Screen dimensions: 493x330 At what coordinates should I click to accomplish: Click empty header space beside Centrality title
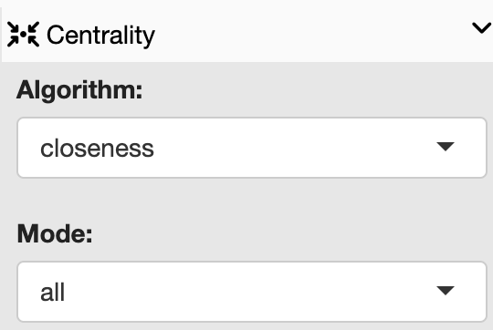click(311, 35)
